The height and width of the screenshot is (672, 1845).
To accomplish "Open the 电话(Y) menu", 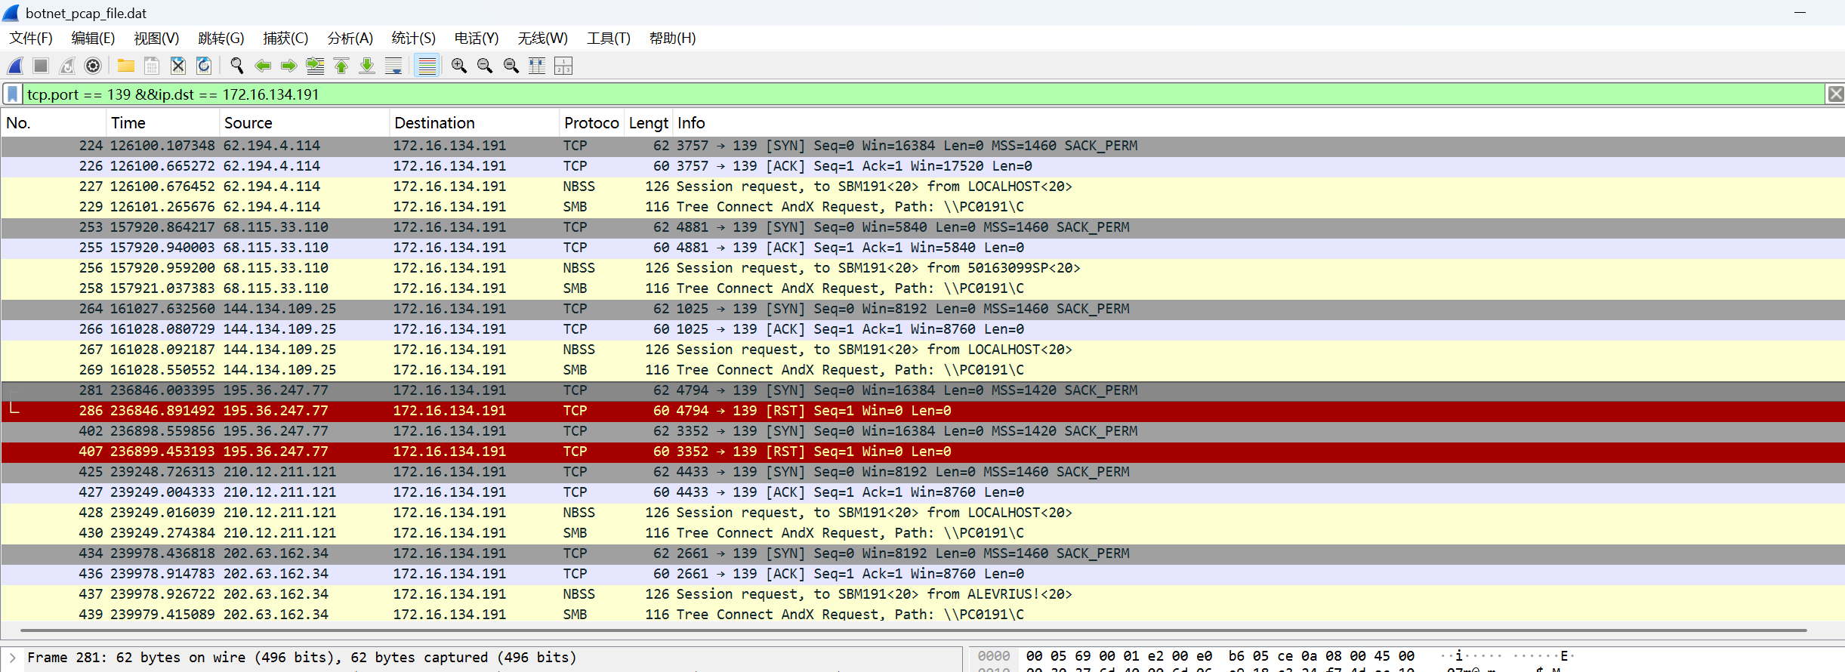I will 477,39.
